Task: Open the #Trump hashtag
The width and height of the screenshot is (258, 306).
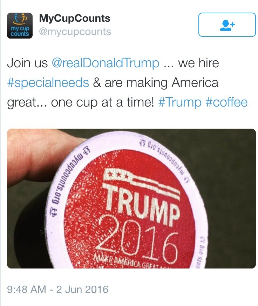Action: (x=180, y=102)
